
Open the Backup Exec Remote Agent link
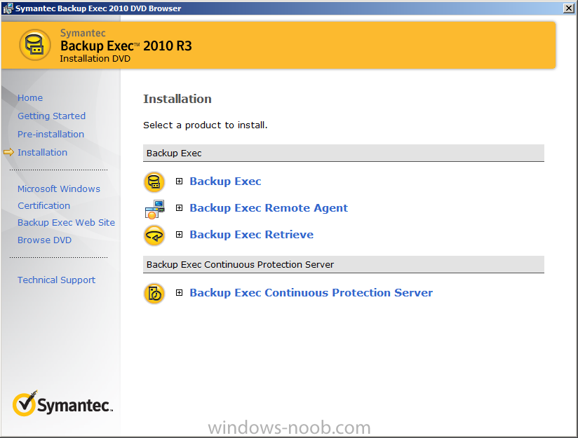click(269, 207)
